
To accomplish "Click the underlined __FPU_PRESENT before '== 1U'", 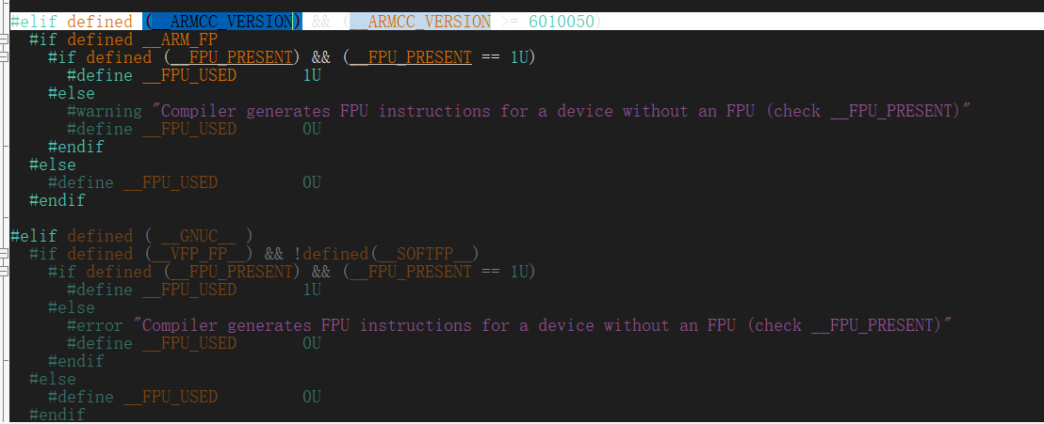I will click(x=411, y=58).
